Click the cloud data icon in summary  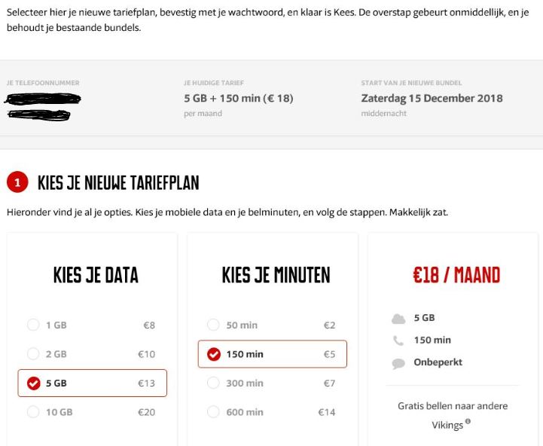(398, 319)
